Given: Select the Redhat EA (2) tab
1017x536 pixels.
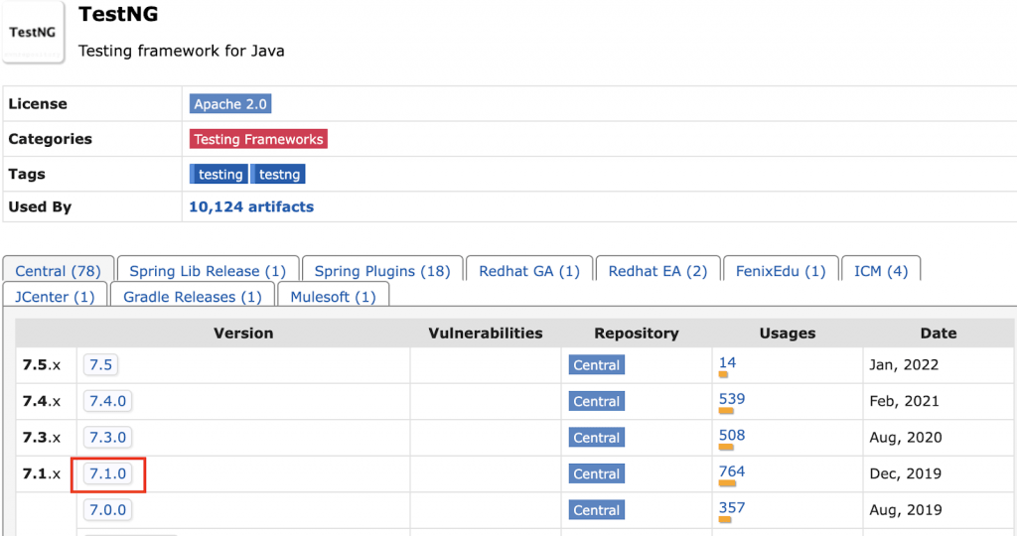Looking at the screenshot, I should tap(657, 271).
